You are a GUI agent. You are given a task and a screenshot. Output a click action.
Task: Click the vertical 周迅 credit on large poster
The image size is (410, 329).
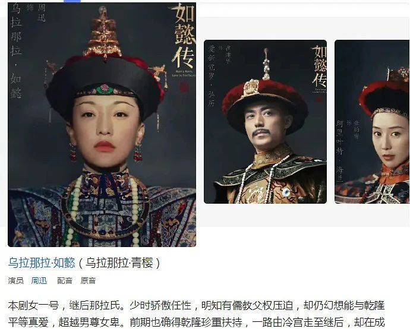point(42,12)
